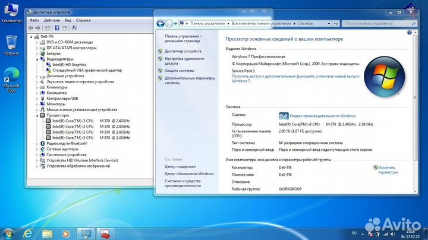Open the Справка menu in Device Manager
Screen dimensions: 428x240
83,20
